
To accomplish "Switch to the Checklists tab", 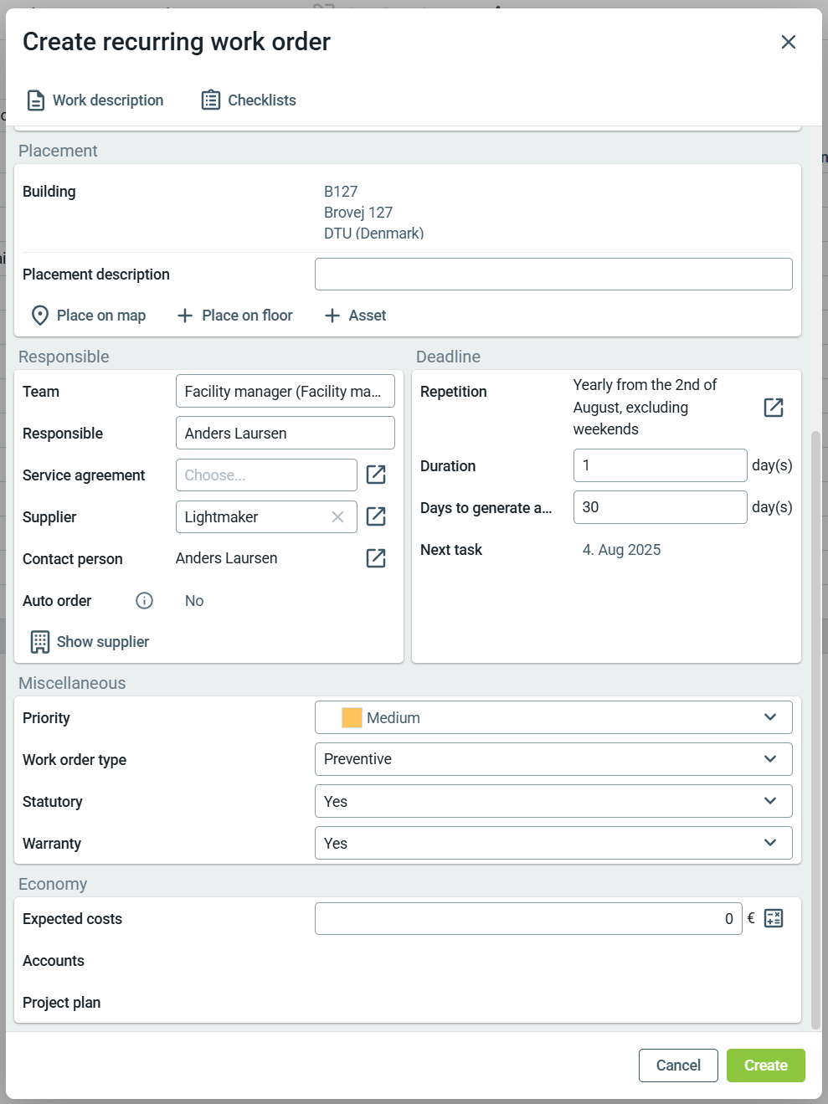I will 249,100.
